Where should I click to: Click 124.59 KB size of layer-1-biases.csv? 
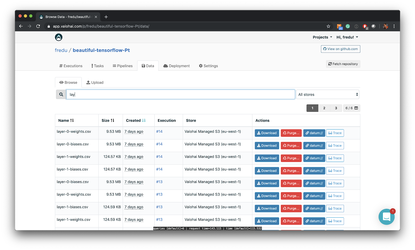[112, 207]
